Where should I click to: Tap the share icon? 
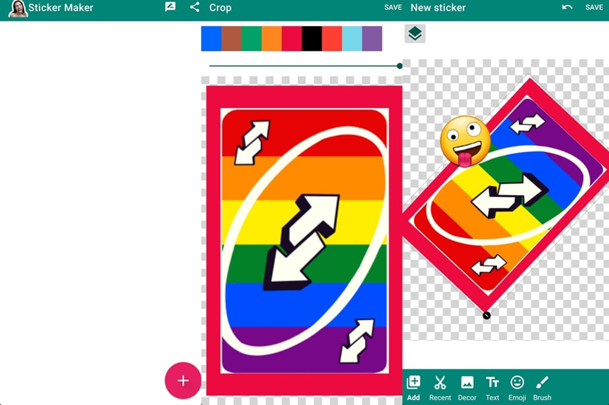195,7
